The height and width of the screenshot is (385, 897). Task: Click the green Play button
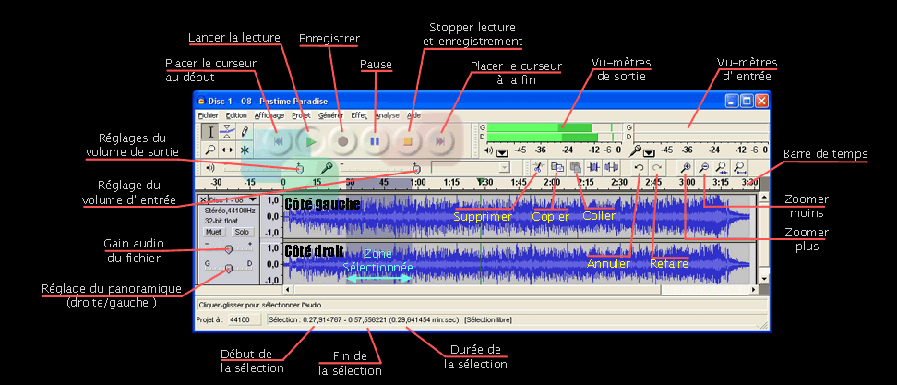click(311, 140)
